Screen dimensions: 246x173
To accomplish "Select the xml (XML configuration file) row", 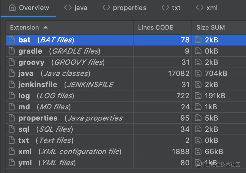I will click(126, 152).
